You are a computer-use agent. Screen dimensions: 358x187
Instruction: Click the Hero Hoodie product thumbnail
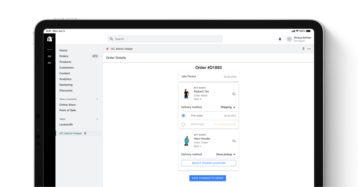pyautogui.click(x=187, y=141)
